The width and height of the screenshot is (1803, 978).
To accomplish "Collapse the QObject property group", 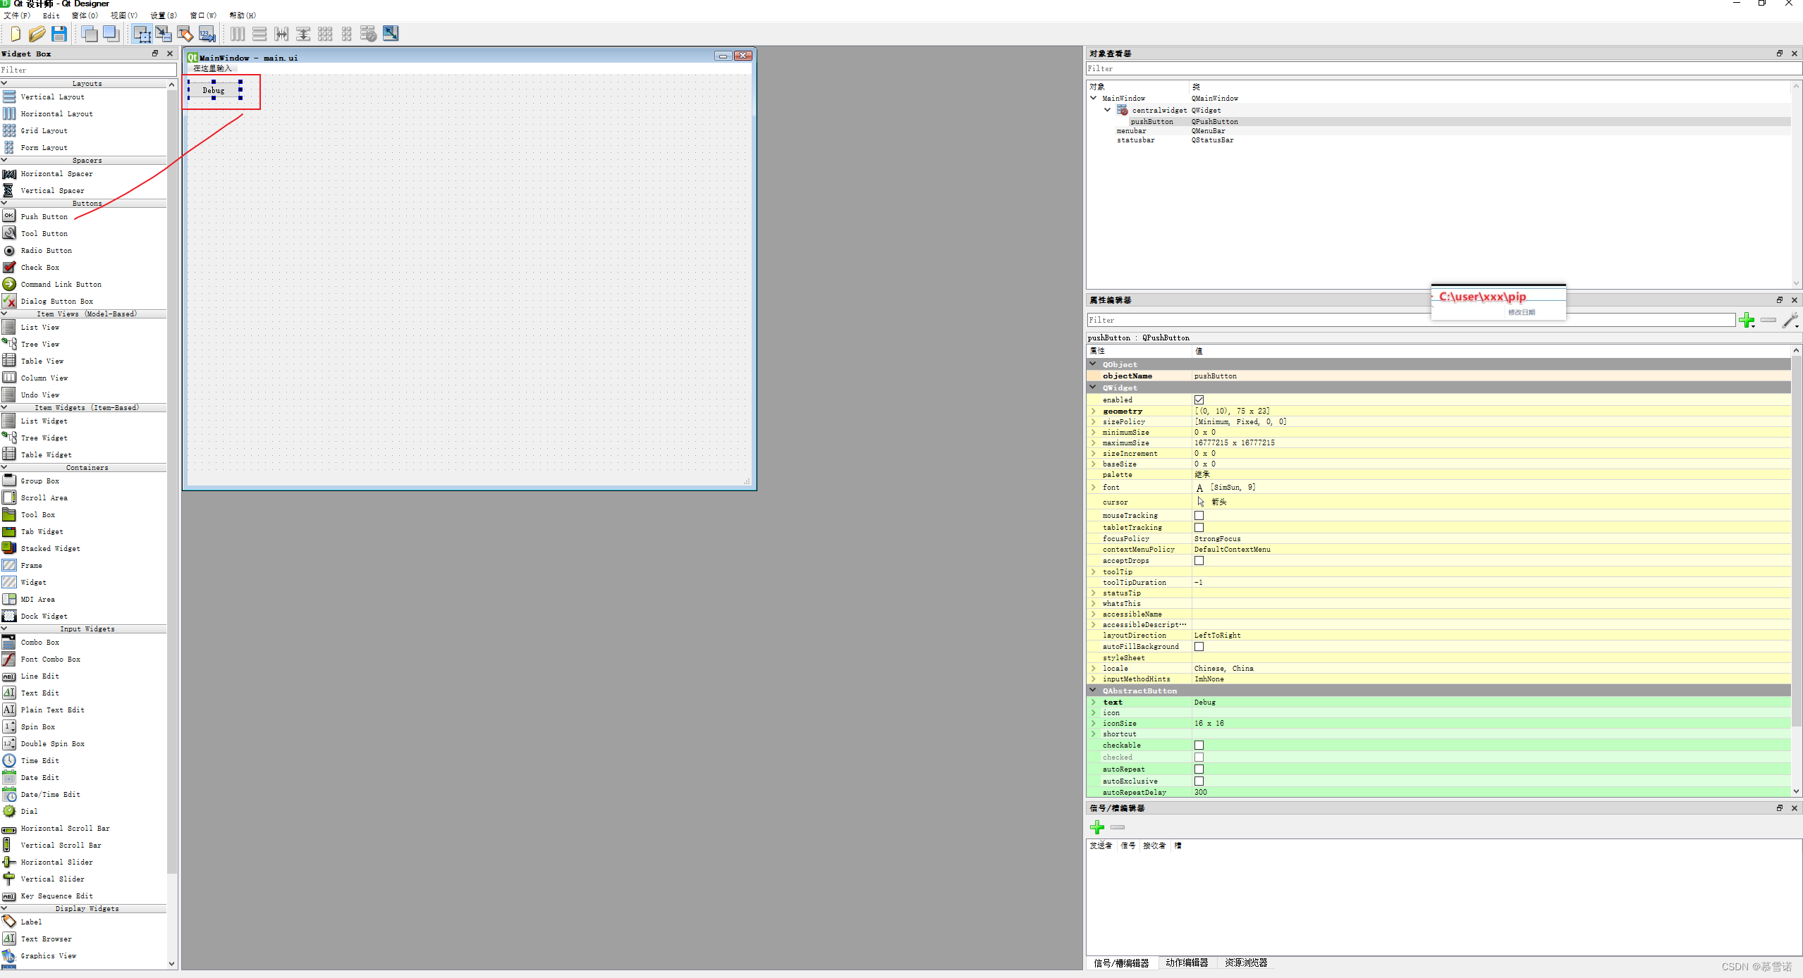I will (1093, 364).
